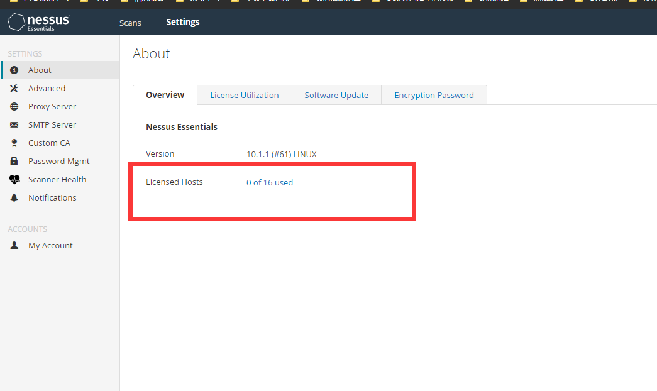Click the Custom CA certificate icon
Viewport: 657px width, 391px height.
pyautogui.click(x=14, y=143)
